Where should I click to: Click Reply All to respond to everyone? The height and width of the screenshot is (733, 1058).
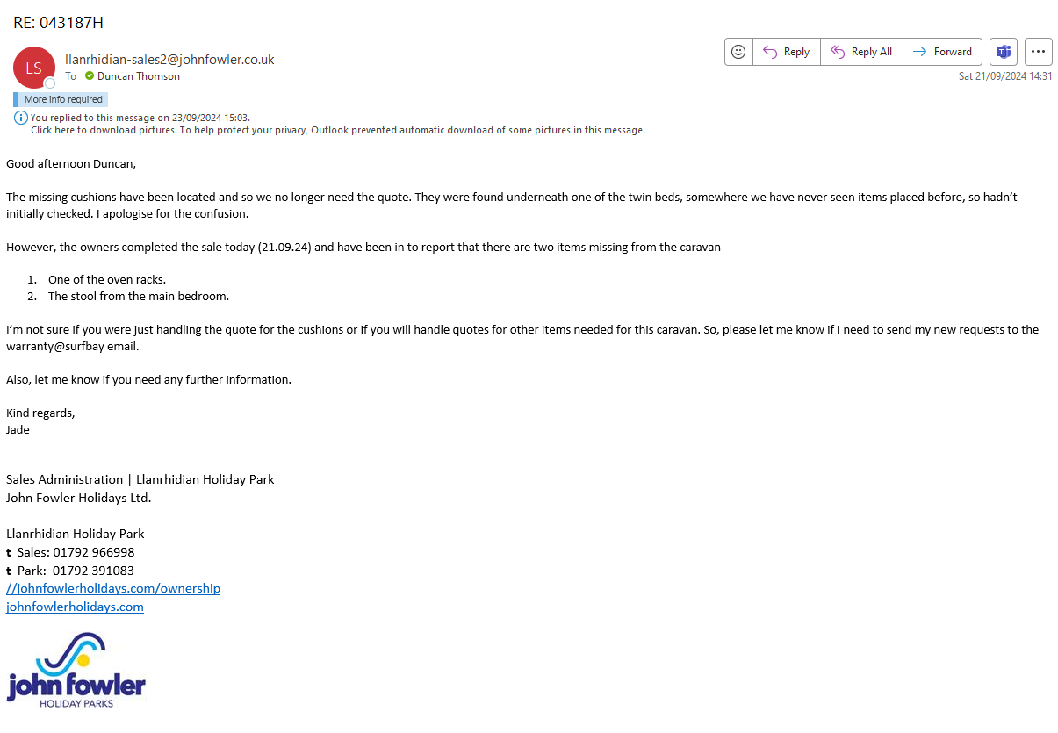click(x=861, y=52)
